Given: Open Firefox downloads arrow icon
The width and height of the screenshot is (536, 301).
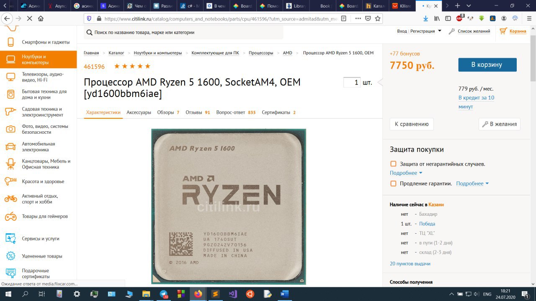Looking at the screenshot, I should 426,18.
